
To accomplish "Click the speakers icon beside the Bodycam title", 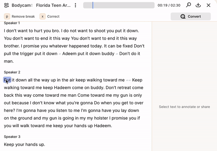I will point(7,5).
